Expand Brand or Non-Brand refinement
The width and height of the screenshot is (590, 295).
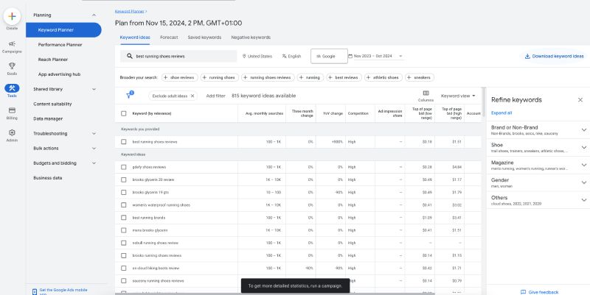[x=583, y=130]
